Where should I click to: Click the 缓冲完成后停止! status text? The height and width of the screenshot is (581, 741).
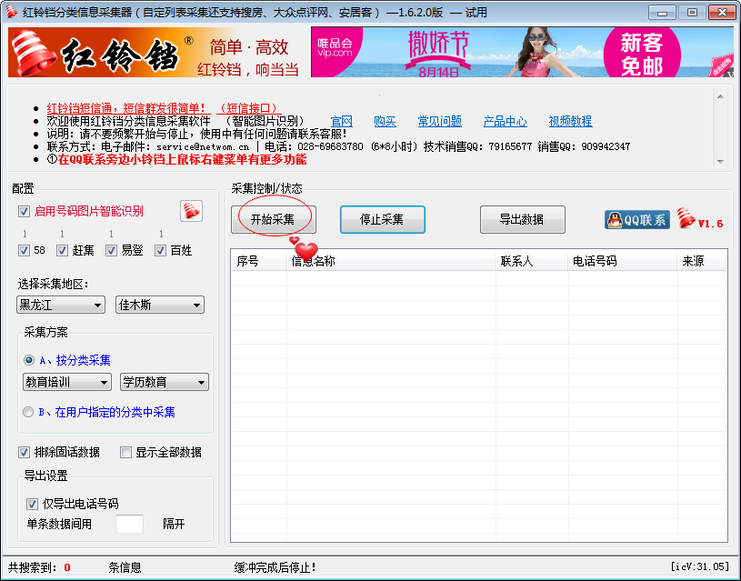point(275,567)
